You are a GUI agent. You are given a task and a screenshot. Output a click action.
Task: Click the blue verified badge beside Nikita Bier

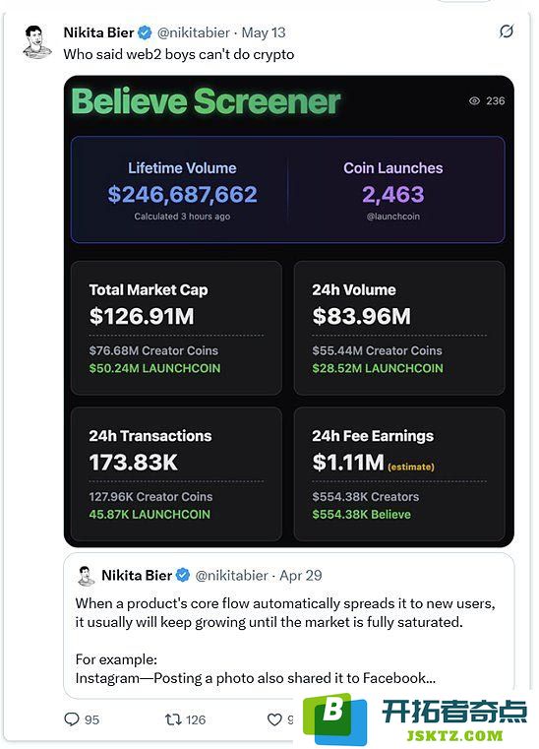pos(146,32)
